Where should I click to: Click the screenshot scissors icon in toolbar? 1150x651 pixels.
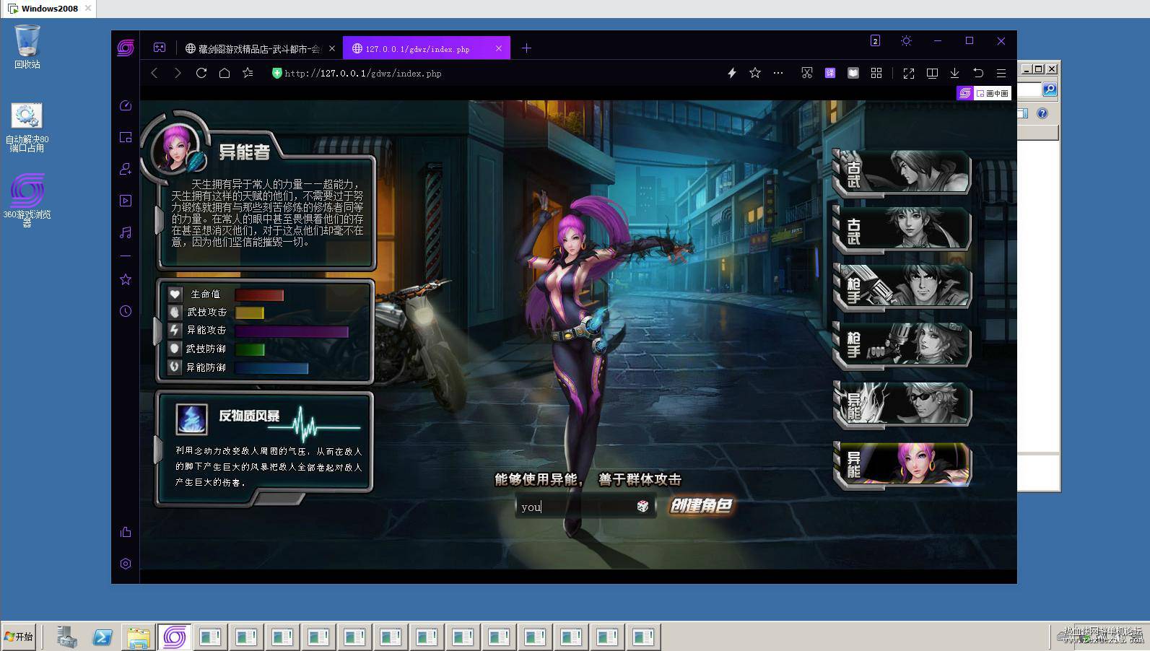[806, 73]
